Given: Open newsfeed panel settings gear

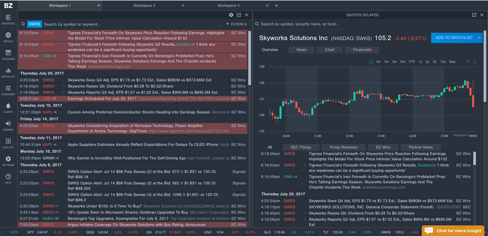Looking at the screenshot, I should pos(231,15).
